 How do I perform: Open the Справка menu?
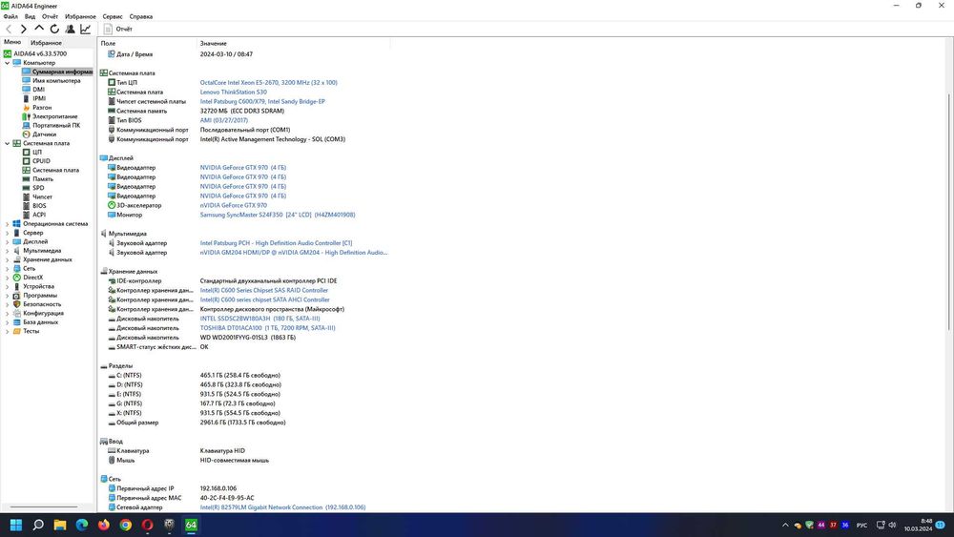[140, 16]
